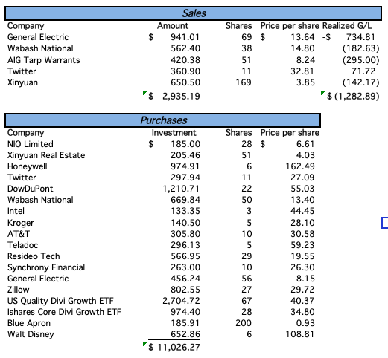Select the Purchases header banner
388x358 pixels.
162,120
